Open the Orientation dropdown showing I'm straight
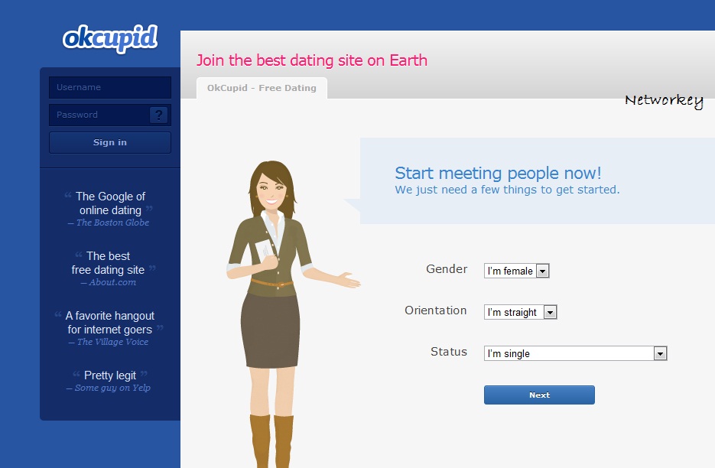715x468 pixels. (x=520, y=312)
